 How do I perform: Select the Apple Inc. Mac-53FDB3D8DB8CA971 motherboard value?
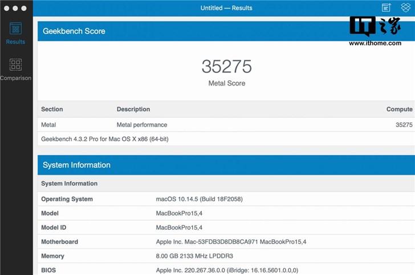point(231,242)
